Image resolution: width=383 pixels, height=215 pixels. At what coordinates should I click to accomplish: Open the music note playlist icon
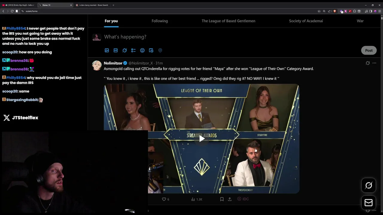click(x=366, y=11)
